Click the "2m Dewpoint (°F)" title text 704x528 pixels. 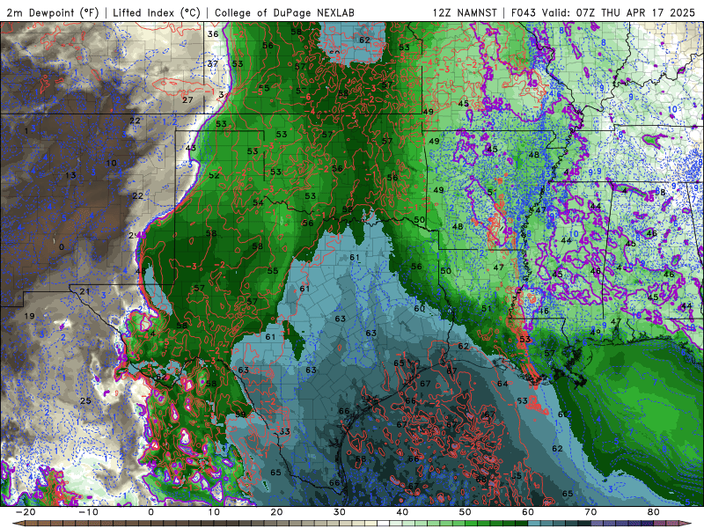point(53,12)
